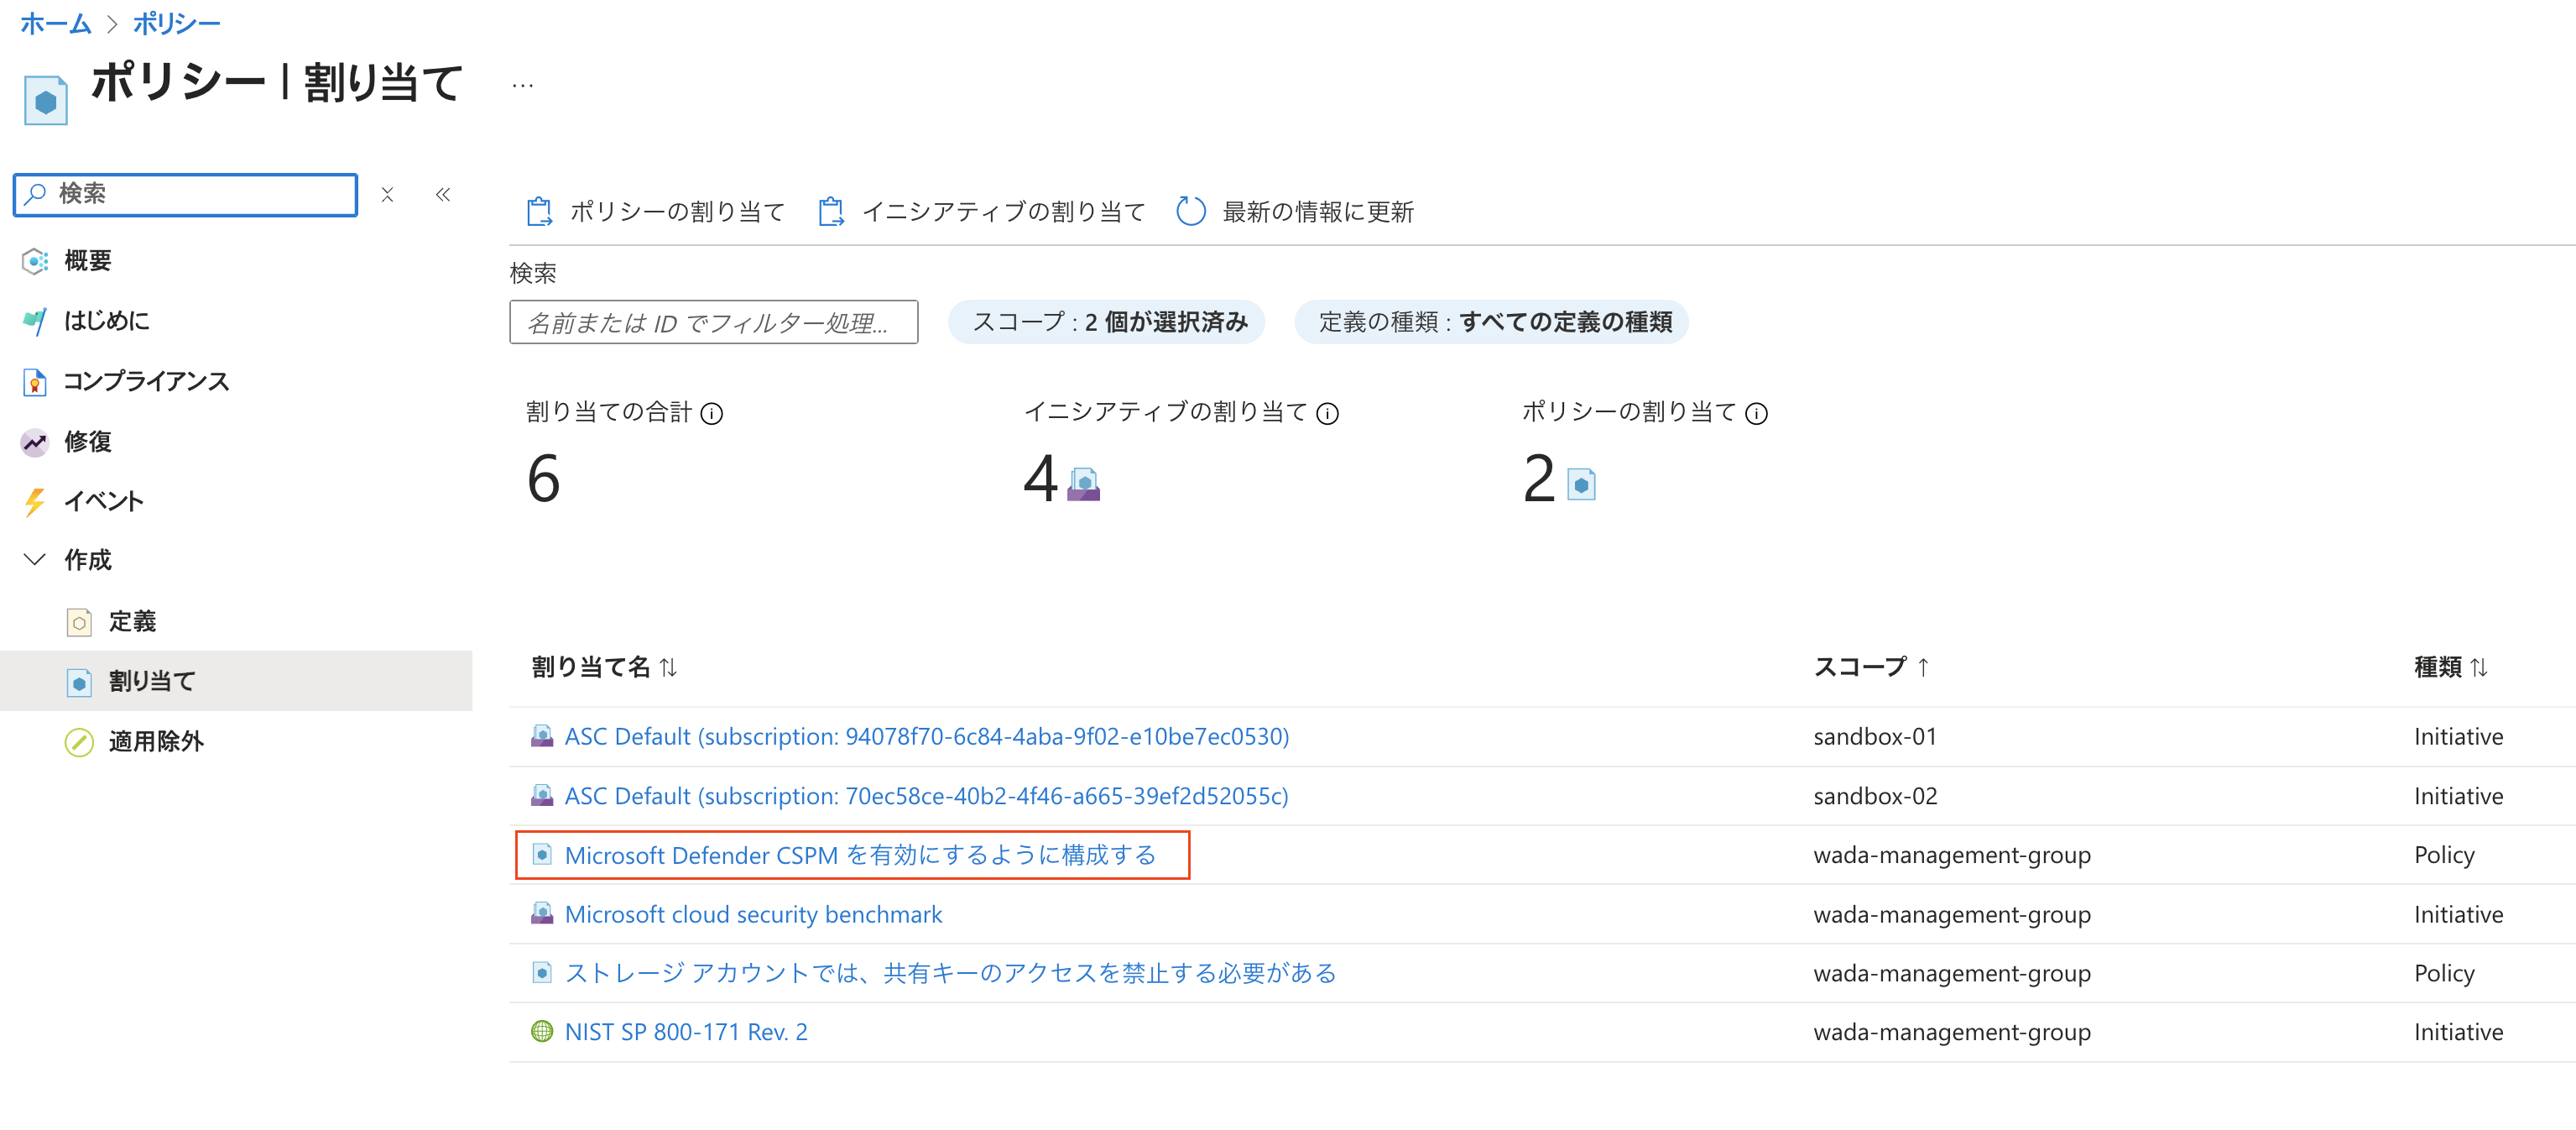Click the 定義 definitions icon
2576x1130 pixels.
pos(79,621)
